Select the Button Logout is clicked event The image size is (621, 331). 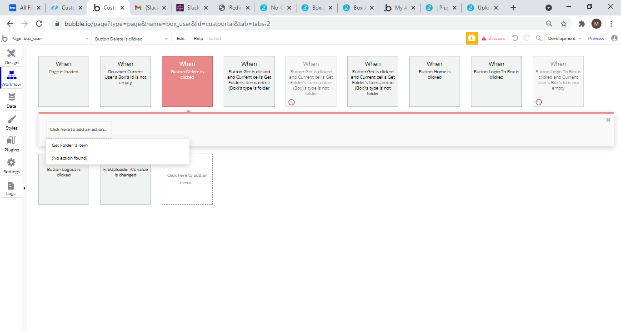click(64, 185)
